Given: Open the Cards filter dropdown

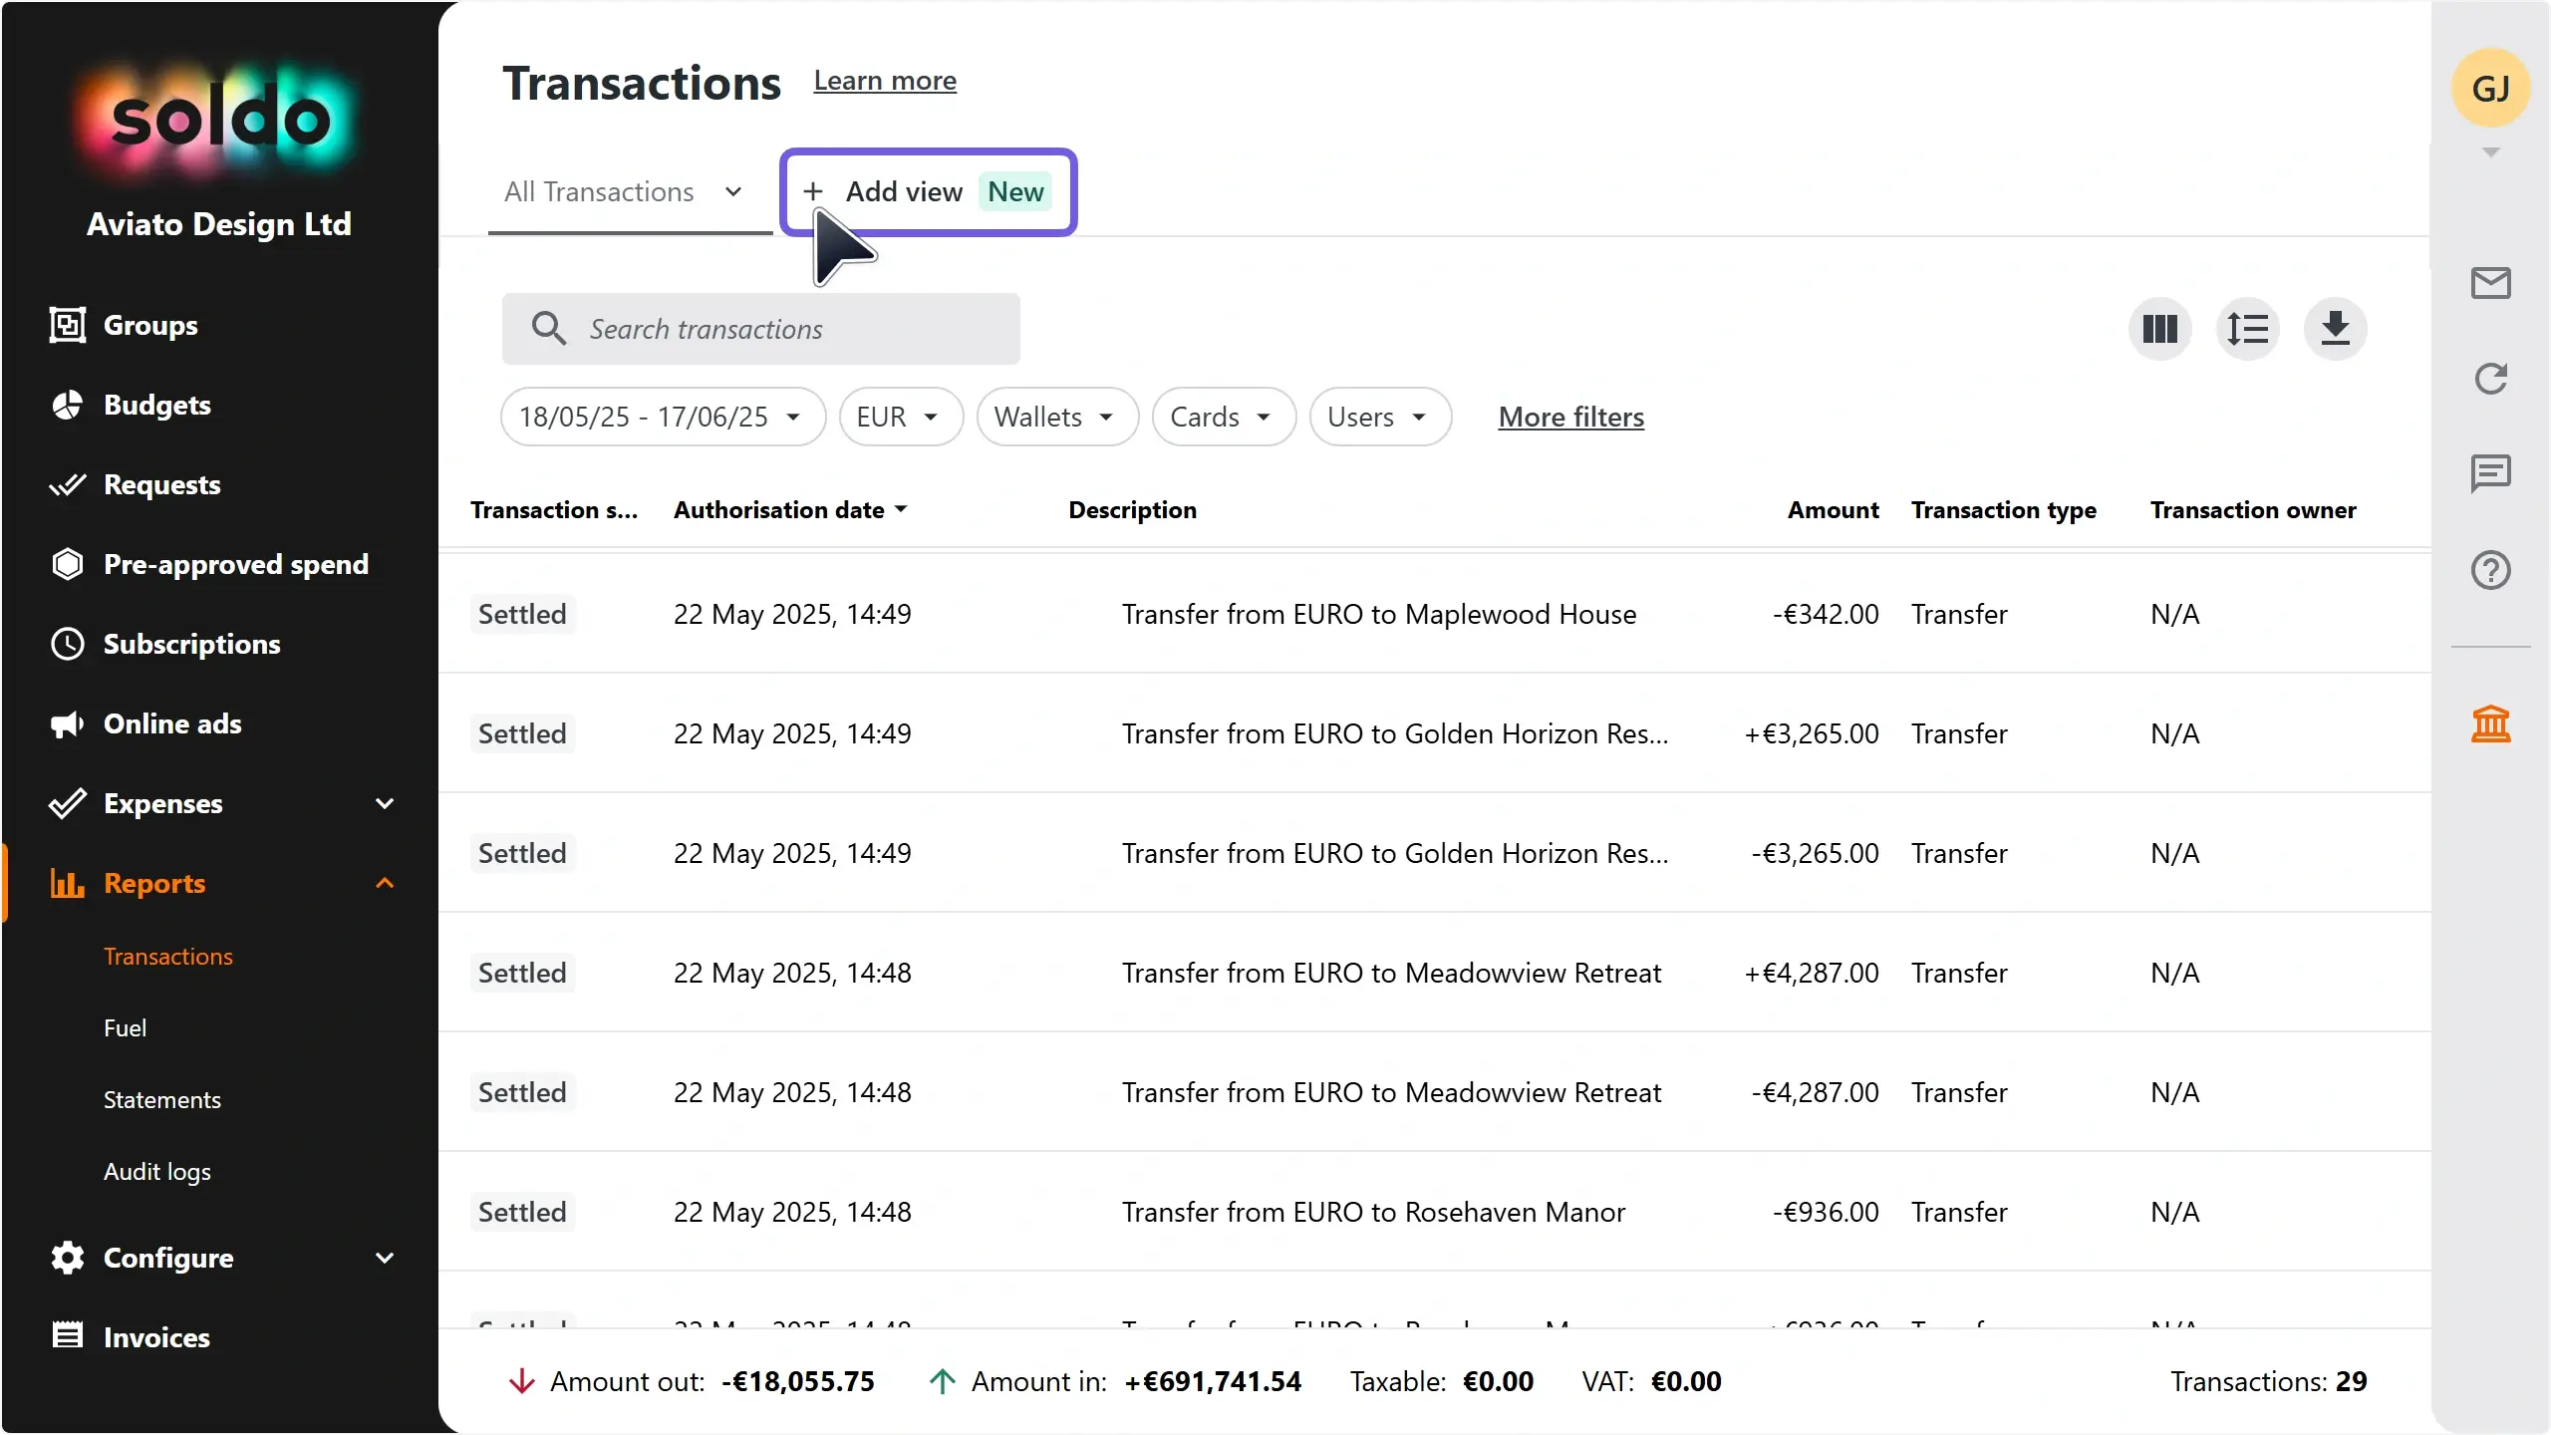Looking at the screenshot, I should [x=1224, y=417].
